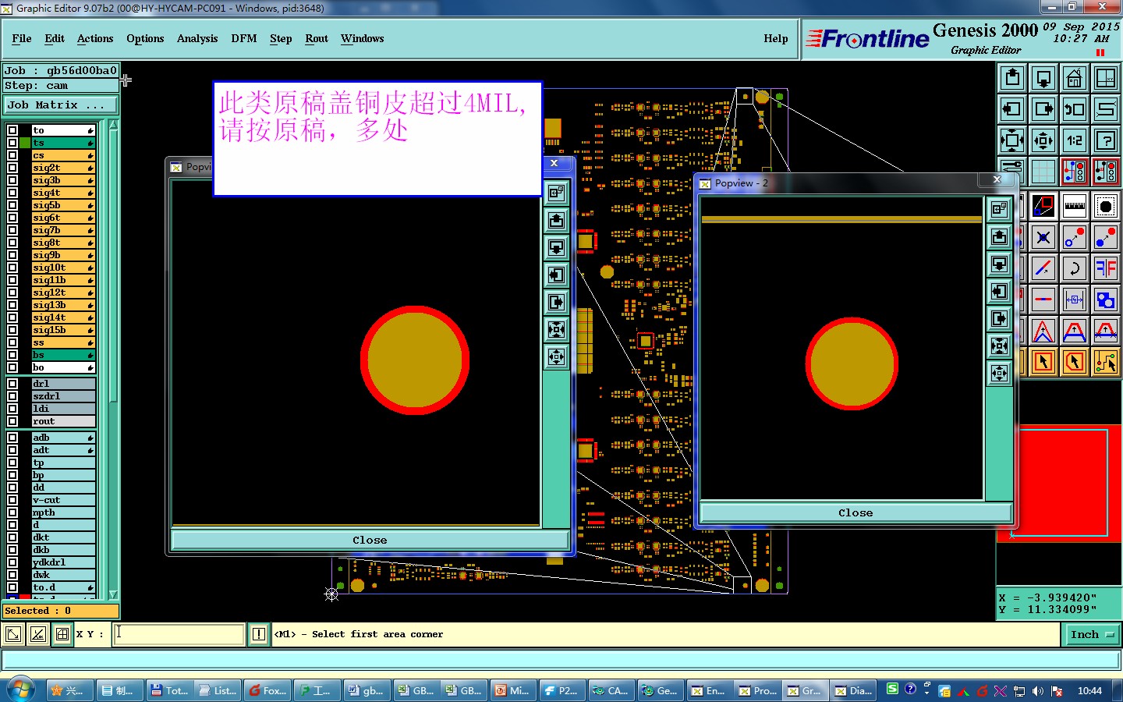Image resolution: width=1123 pixels, height=702 pixels.
Task: Click the previous view icon
Action: coord(1075,109)
